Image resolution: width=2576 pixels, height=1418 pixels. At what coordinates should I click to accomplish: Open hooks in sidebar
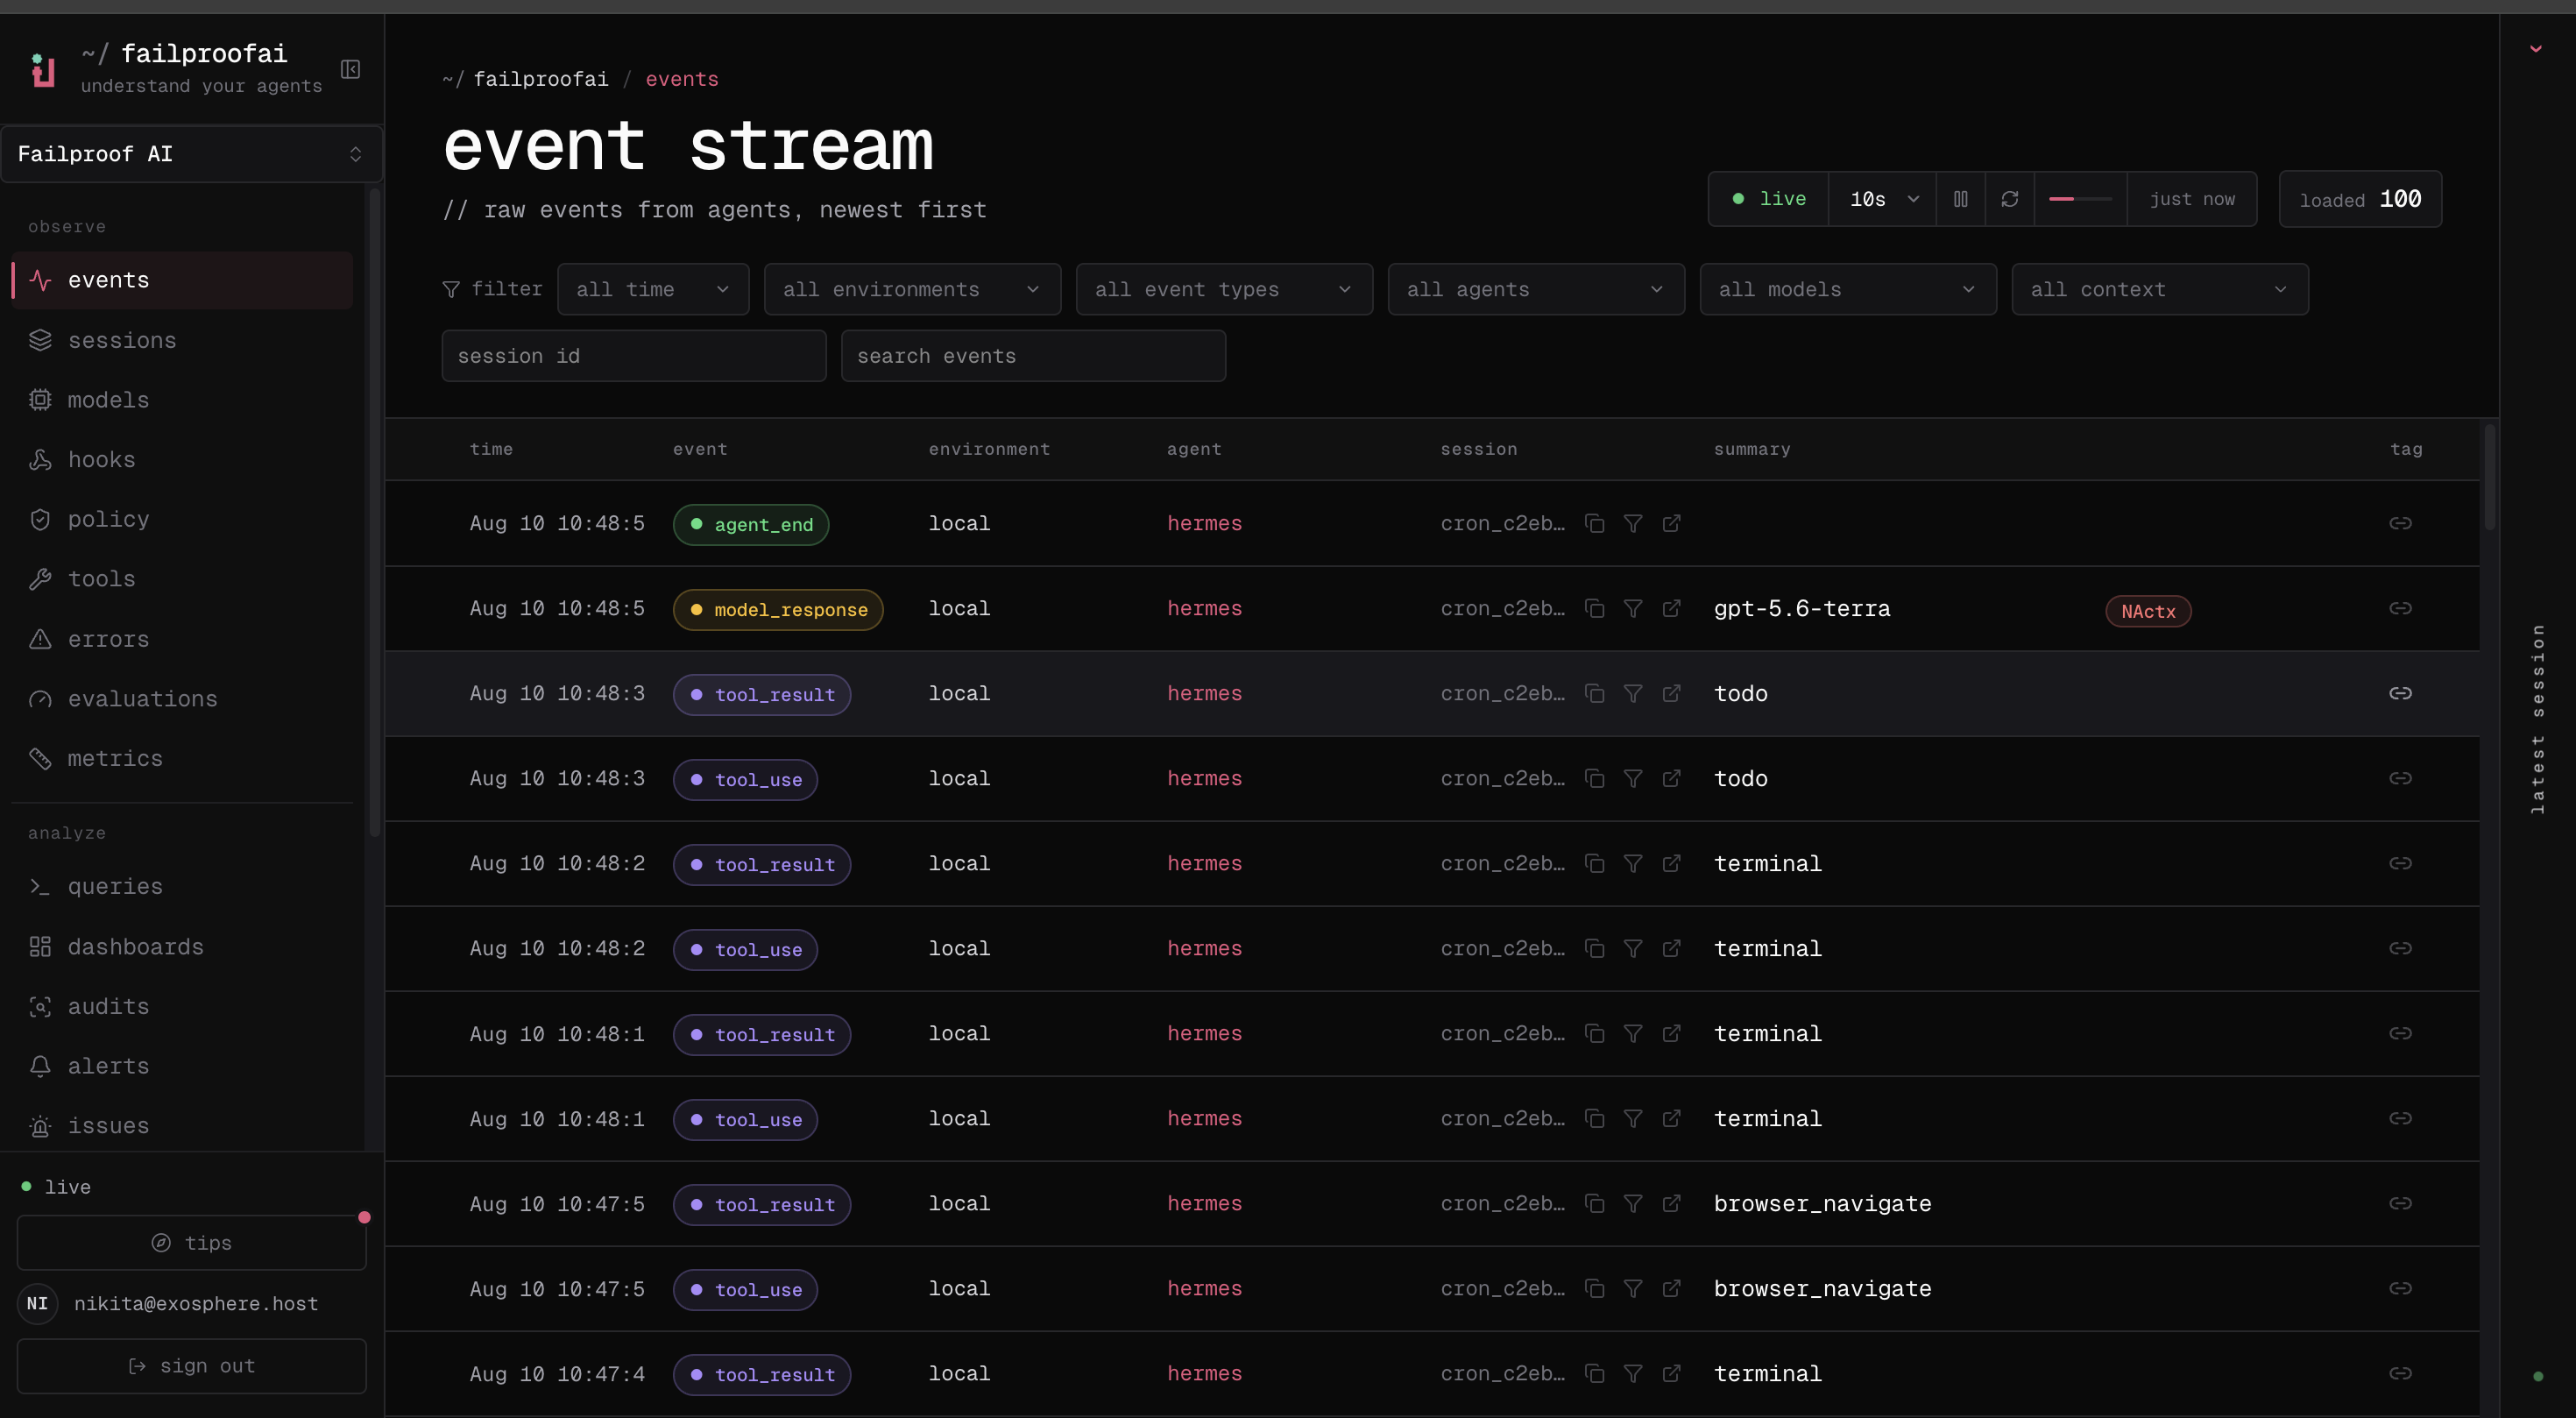tap(182, 460)
